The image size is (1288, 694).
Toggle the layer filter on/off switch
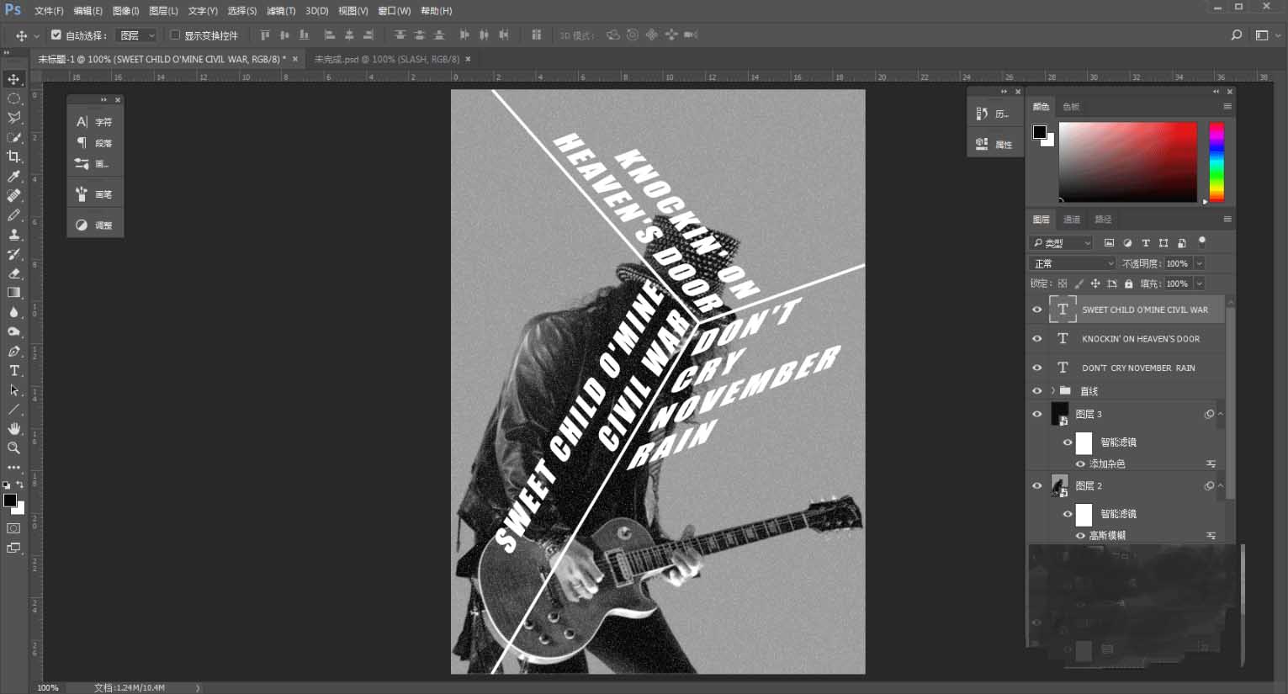tap(1202, 241)
